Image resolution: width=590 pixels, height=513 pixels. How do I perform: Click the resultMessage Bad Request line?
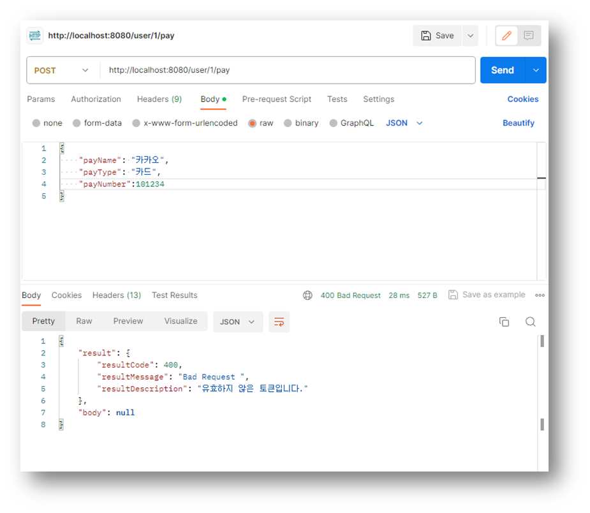(x=172, y=377)
